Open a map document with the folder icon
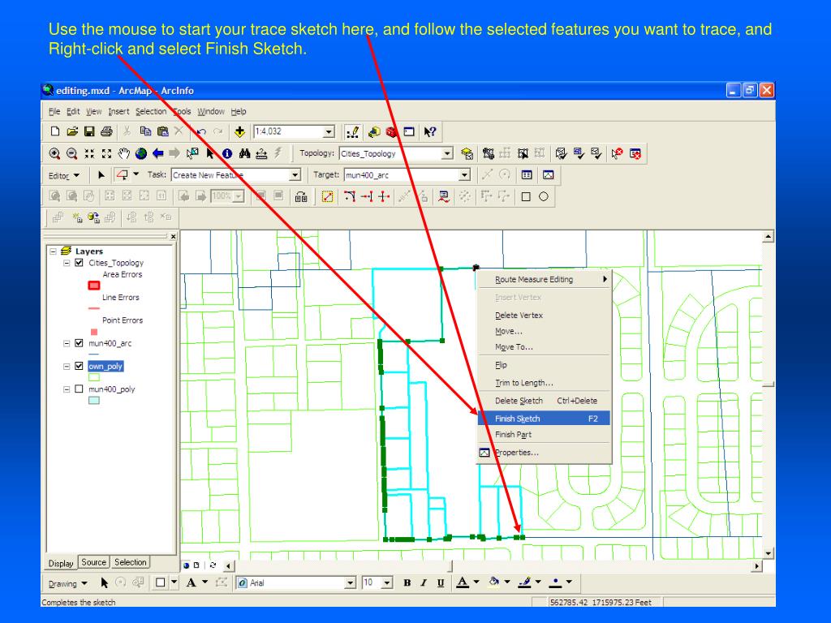The height and width of the screenshot is (623, 831). tap(72, 131)
